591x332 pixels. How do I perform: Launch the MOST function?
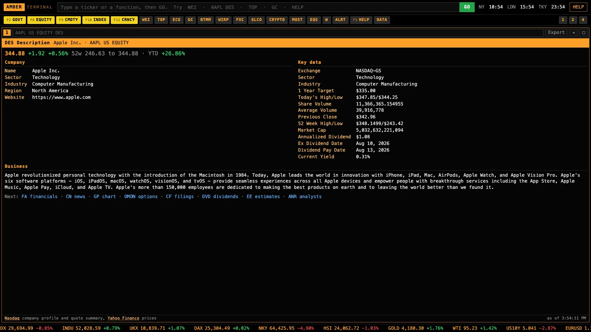click(x=297, y=20)
